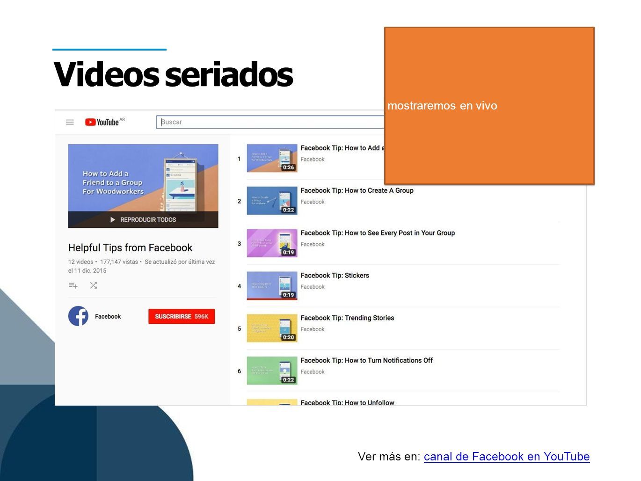Click Facebook channel under Turn Notifications Off
641x481 pixels.
pos(313,372)
